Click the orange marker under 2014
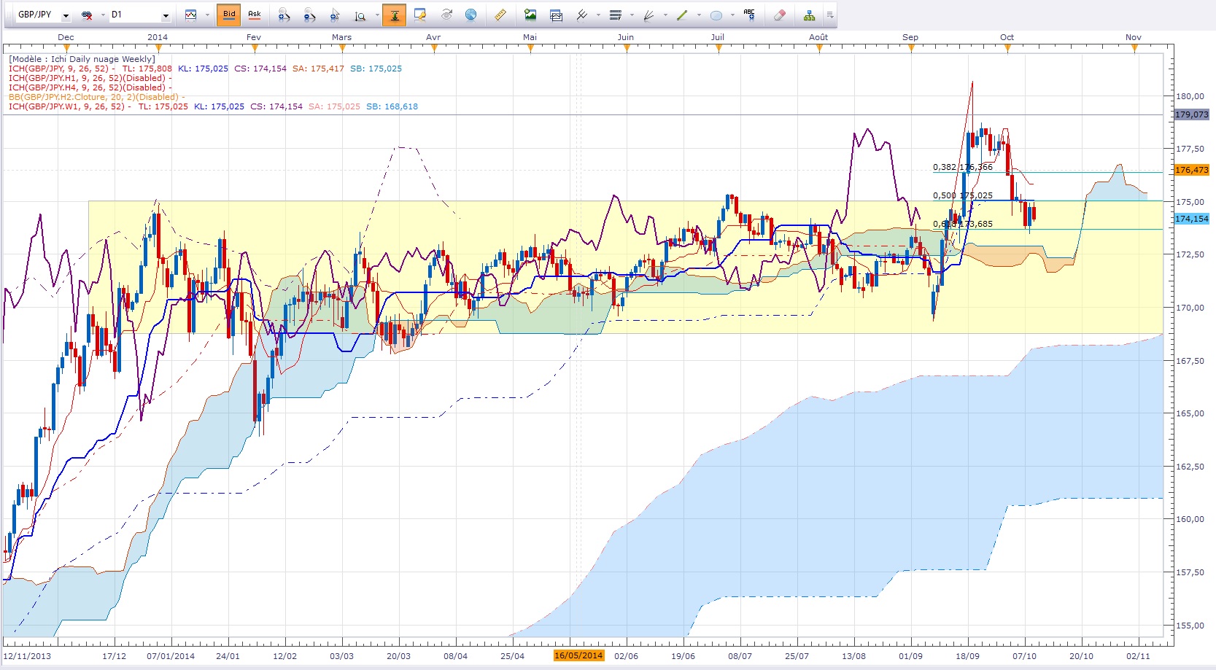The image size is (1216, 670). (x=158, y=49)
